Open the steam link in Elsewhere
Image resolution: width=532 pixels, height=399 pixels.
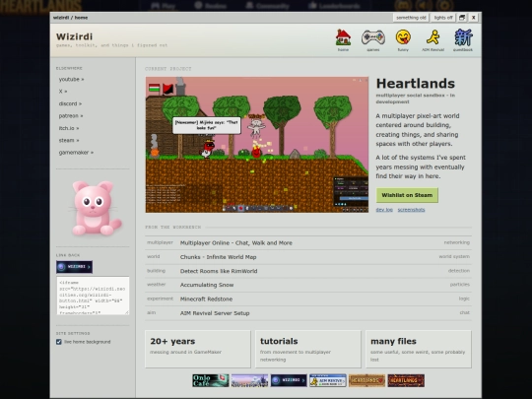click(69, 140)
